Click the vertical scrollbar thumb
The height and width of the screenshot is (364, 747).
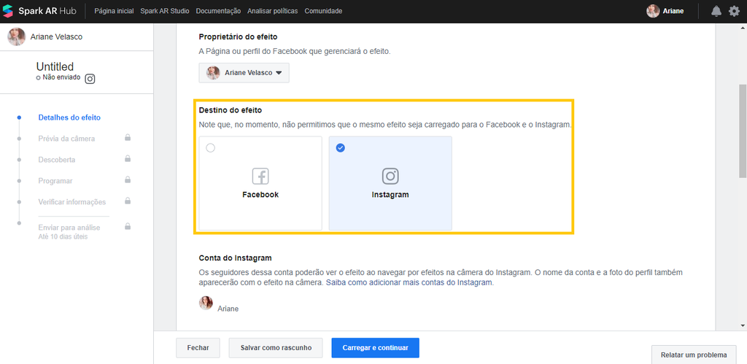coord(743,131)
